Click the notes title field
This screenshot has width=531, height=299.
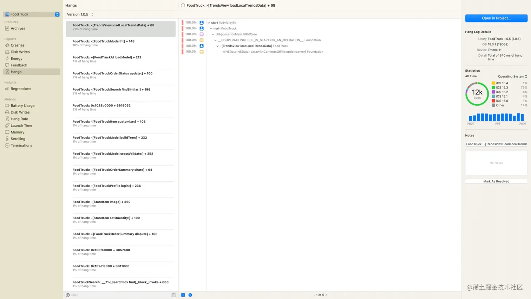(496, 144)
